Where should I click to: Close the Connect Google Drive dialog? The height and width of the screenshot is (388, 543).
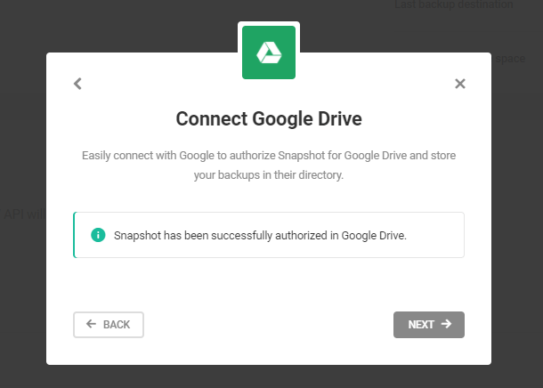[x=460, y=84]
